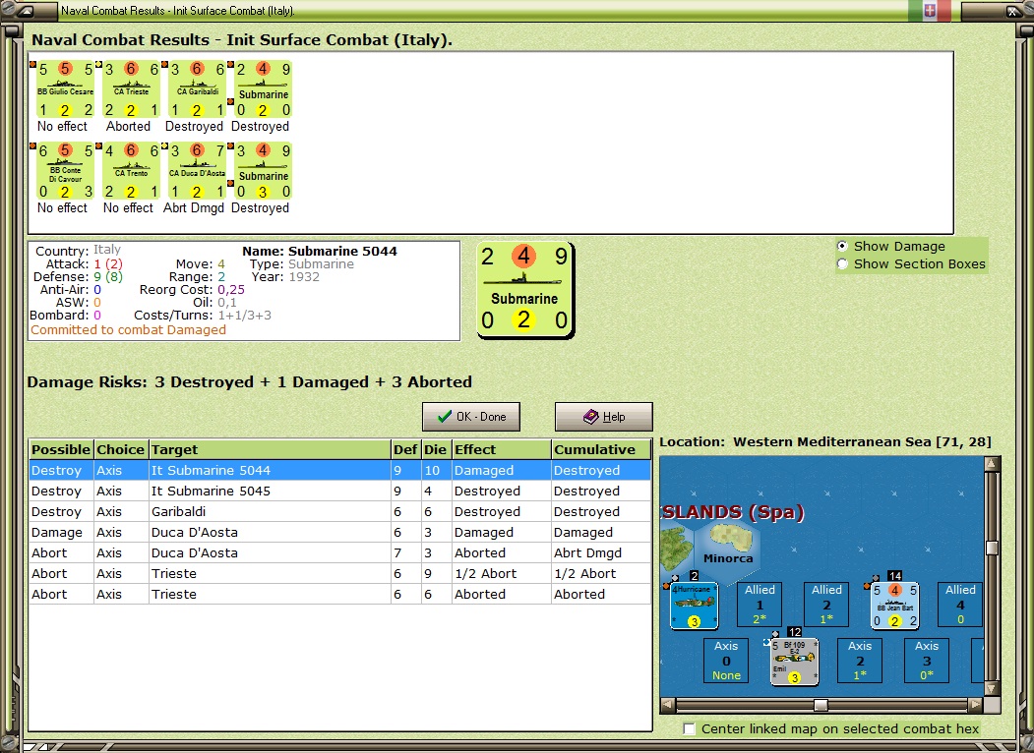
Task: Click the Allied 1 section box
Action: tap(760, 605)
